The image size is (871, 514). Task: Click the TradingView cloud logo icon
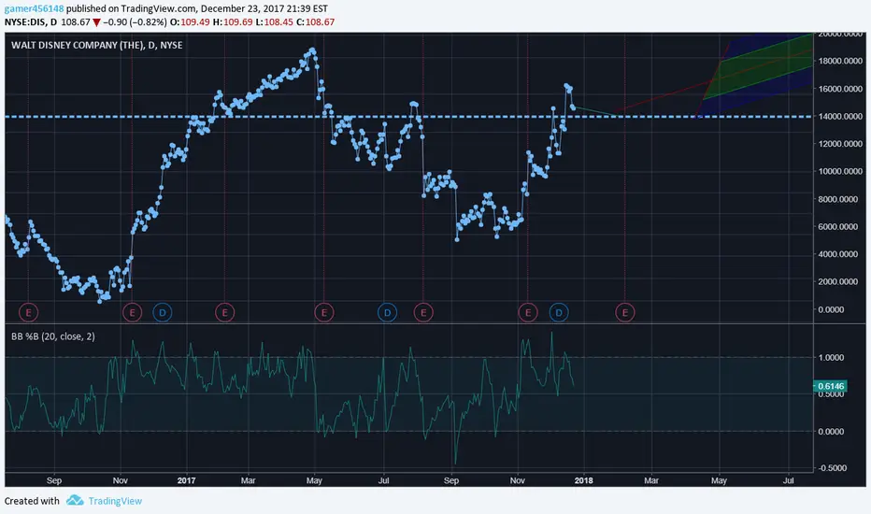point(75,501)
